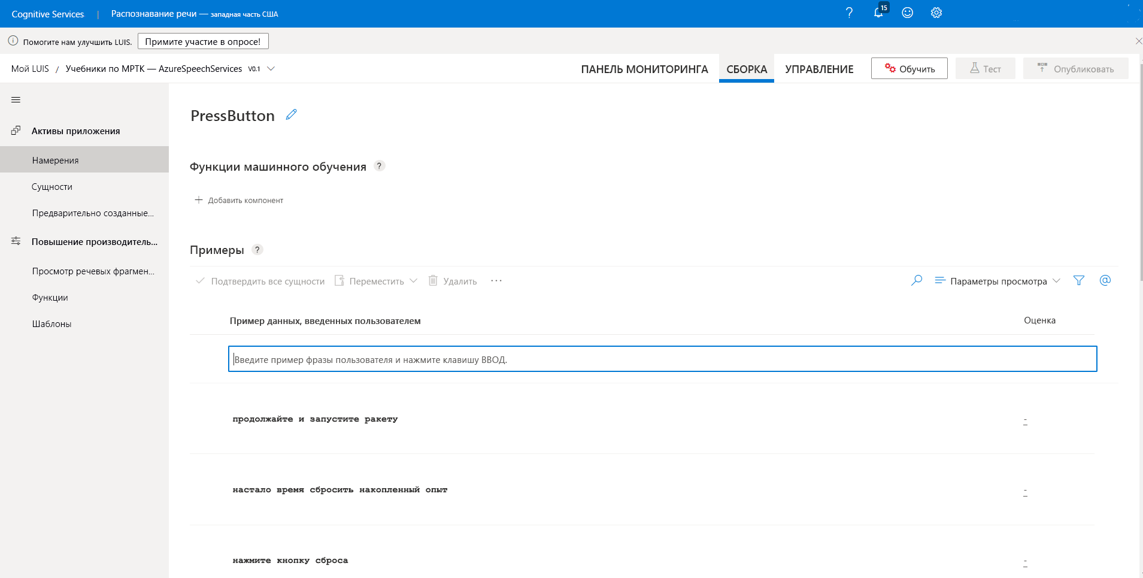
Task: Open the ПАНЕЛЬ МОНИТОРИНГА tab
Action: pyautogui.click(x=644, y=69)
